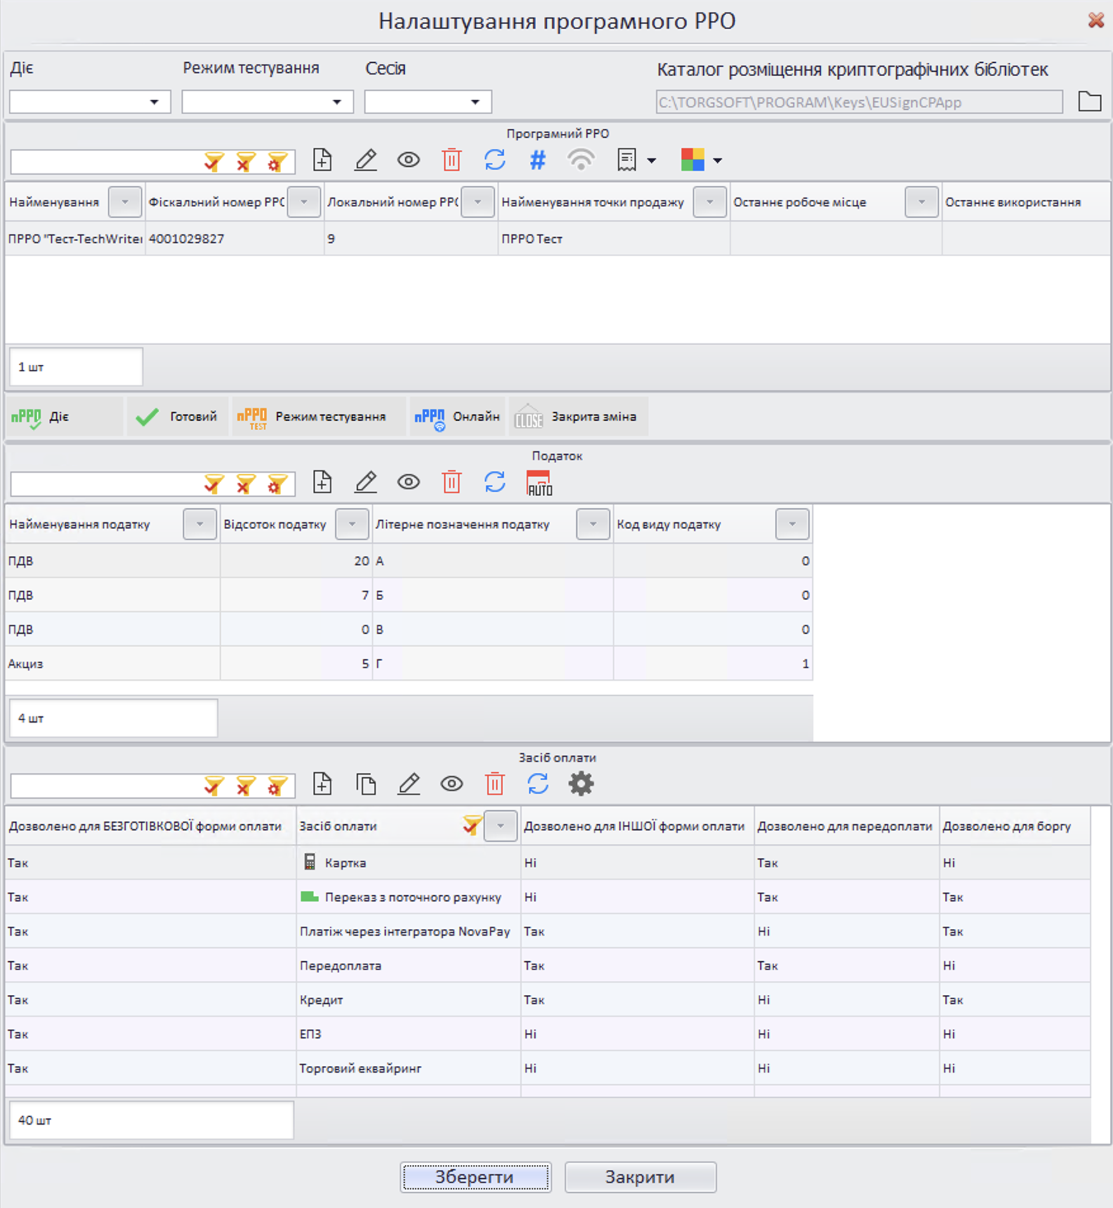Toggle the Режим тестування status filter
The height and width of the screenshot is (1208, 1113).
click(318, 417)
